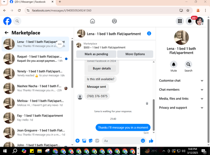Search in conversation magnifier icon
Viewport: 210px width, 155px height.
(189, 64)
